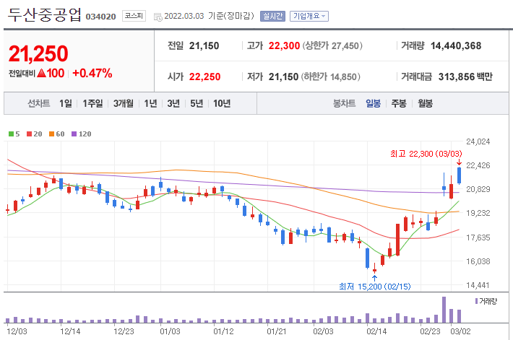Click the 22,426 price axis label
Screen dimensions: 513x340
pyautogui.click(x=478, y=165)
